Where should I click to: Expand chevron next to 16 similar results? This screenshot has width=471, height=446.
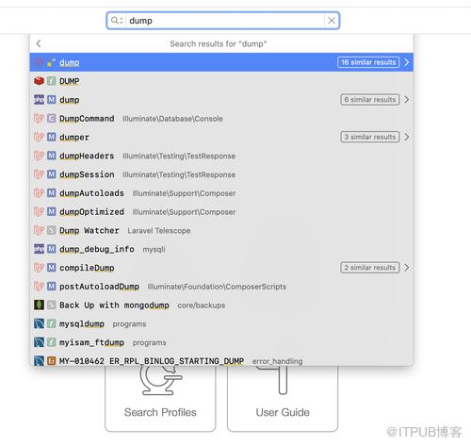point(407,62)
